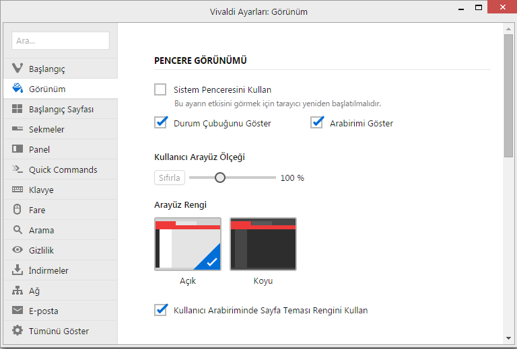This screenshot has width=517, height=349.
Task: Uncheck Durum Çubuğunu Göster checkbox
Action: 160,123
